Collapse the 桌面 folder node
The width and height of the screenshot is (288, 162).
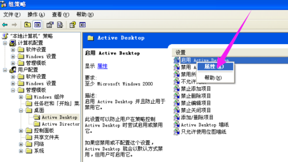click(21, 110)
